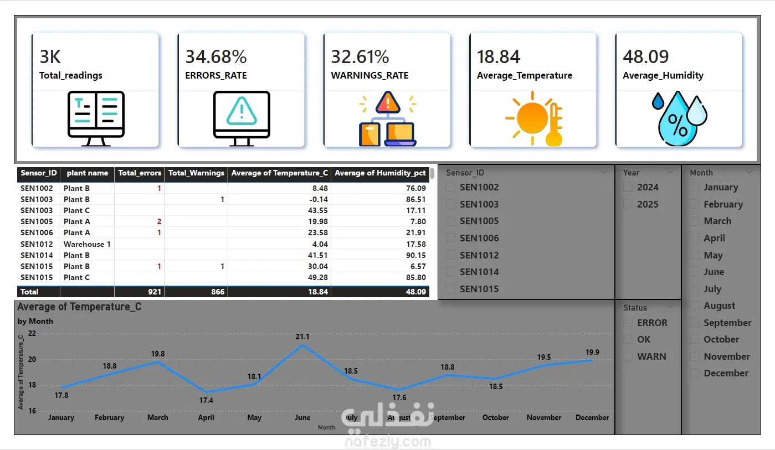Enable the ERROR status checkbox

(628, 323)
